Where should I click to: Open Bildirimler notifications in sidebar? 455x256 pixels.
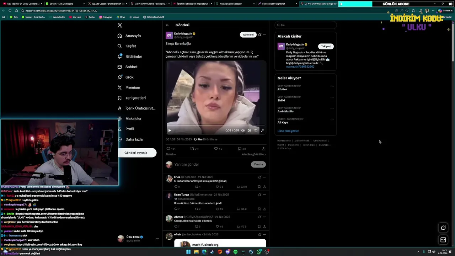(x=130, y=56)
